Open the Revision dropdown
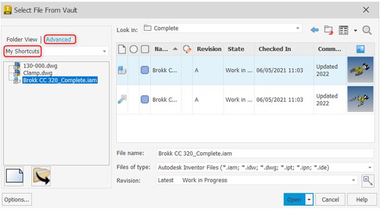 (x=257, y=180)
